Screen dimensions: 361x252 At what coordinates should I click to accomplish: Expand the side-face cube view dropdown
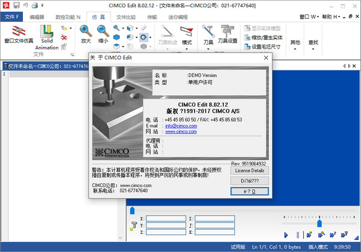137,37
